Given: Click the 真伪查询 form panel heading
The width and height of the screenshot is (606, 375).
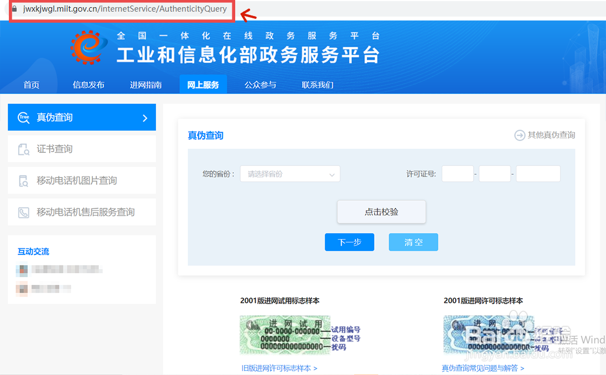Looking at the screenshot, I should point(206,135).
